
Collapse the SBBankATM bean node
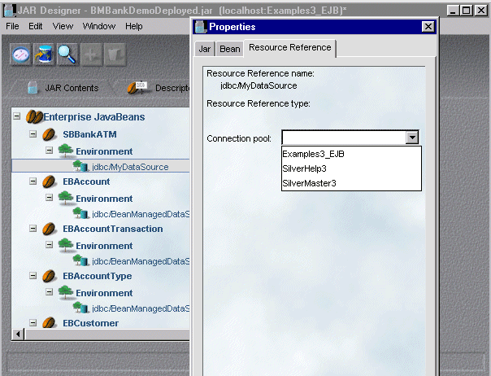coord(33,134)
